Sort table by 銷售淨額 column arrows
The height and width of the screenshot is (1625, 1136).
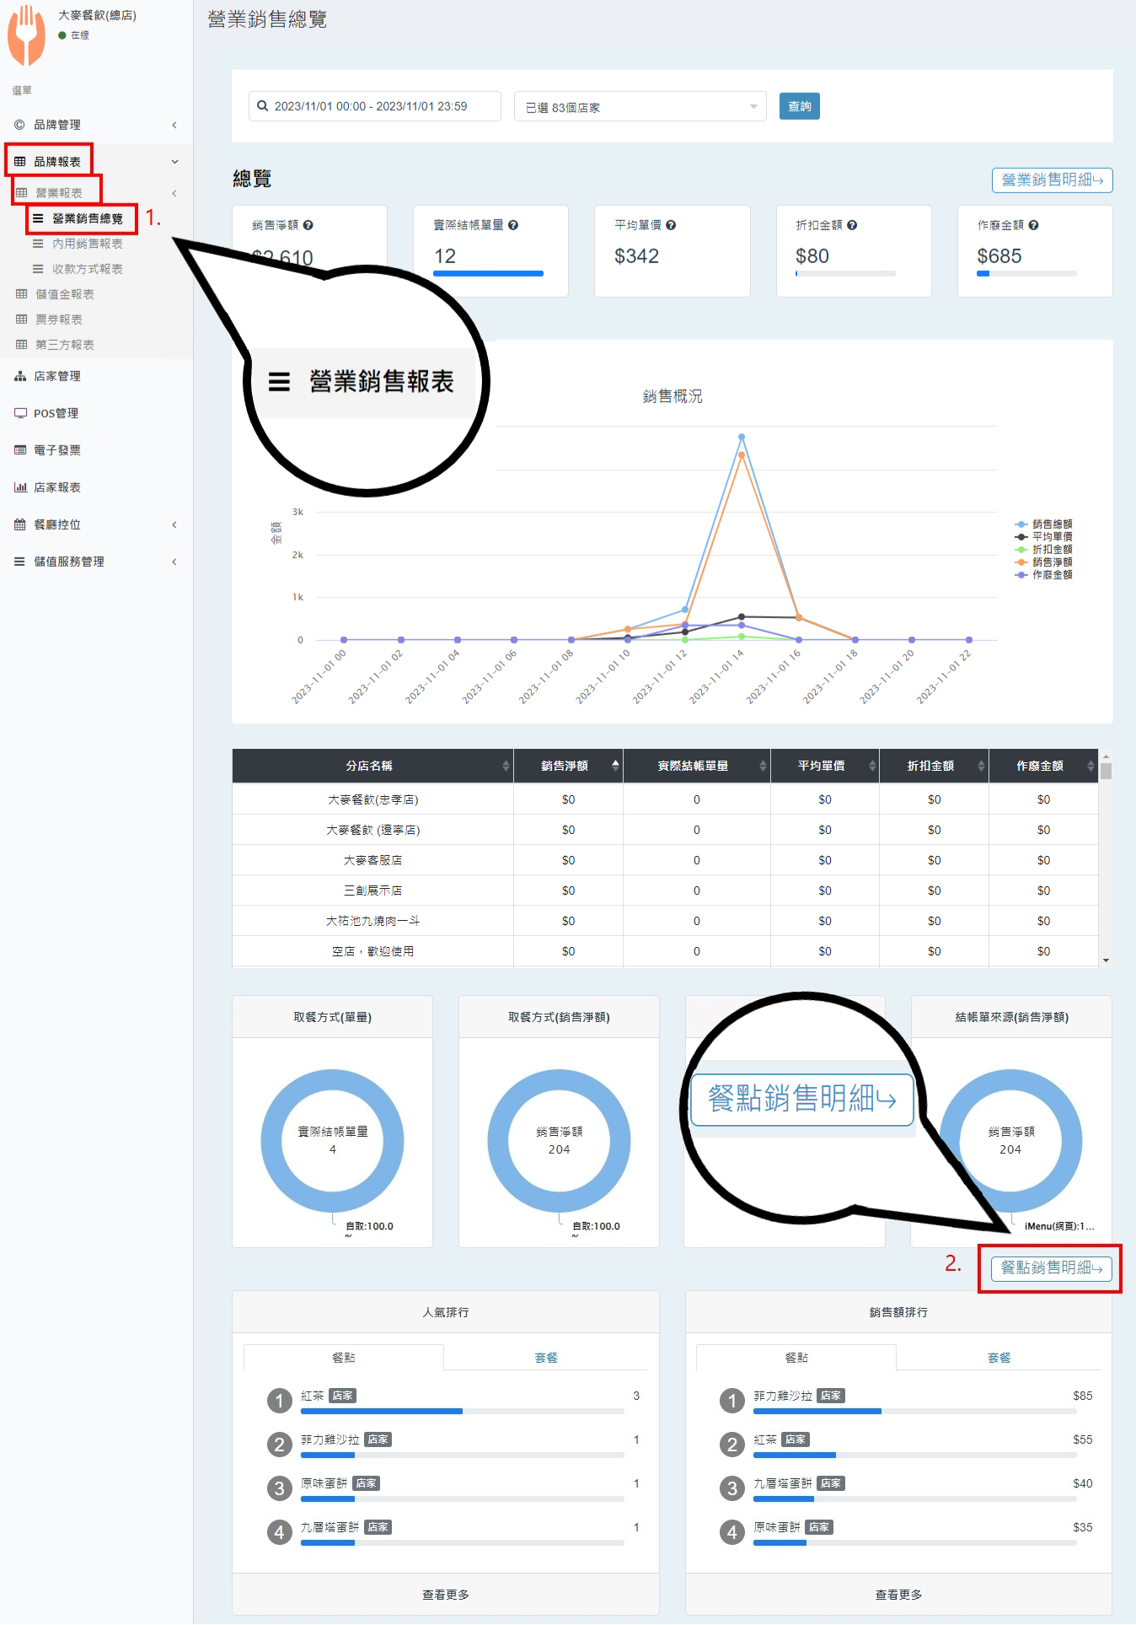[x=615, y=766]
